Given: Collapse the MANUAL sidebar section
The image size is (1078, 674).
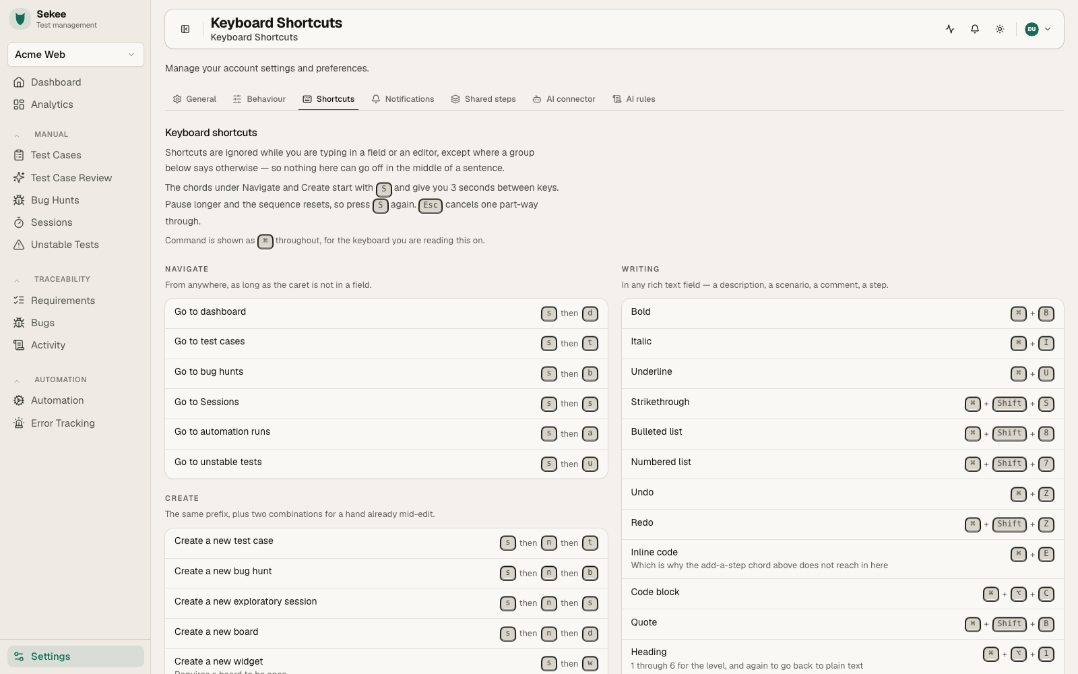Looking at the screenshot, I should click(x=51, y=134).
